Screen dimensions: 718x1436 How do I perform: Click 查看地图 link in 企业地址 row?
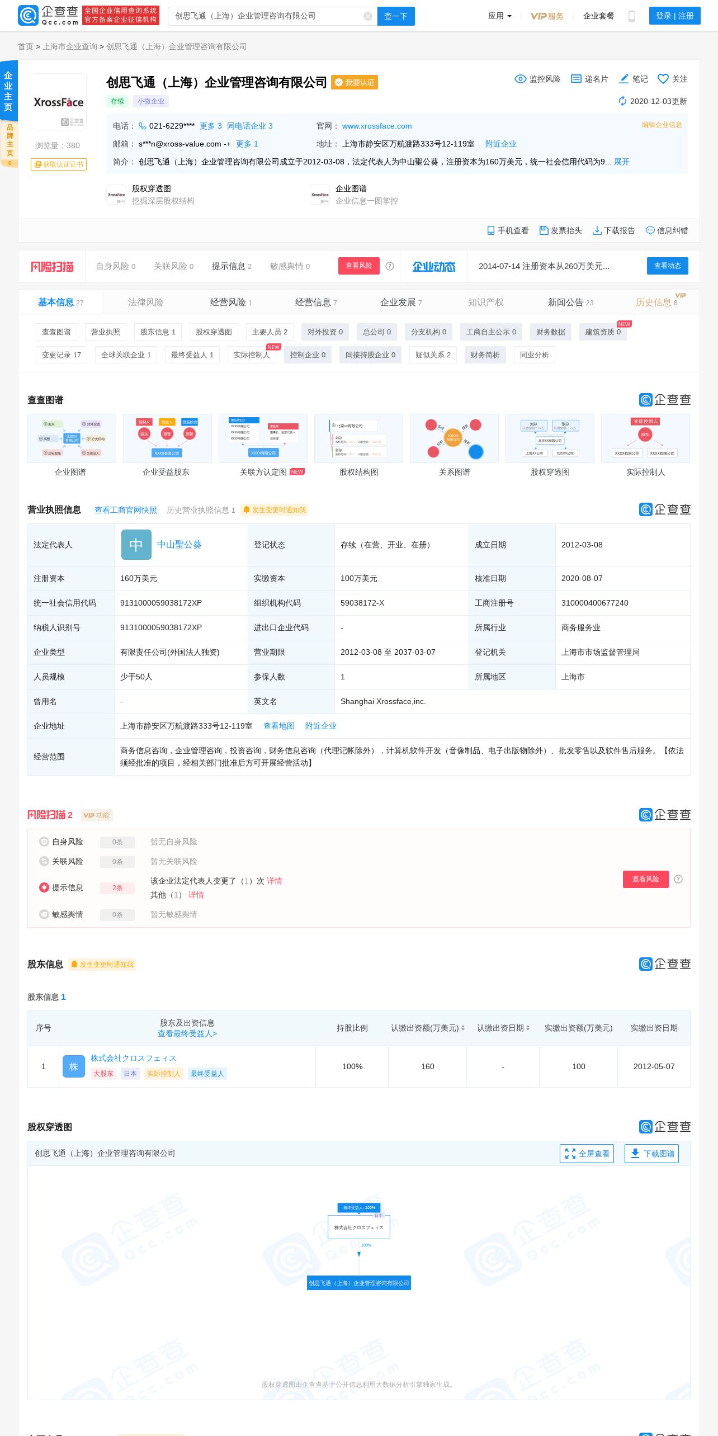[x=279, y=726]
